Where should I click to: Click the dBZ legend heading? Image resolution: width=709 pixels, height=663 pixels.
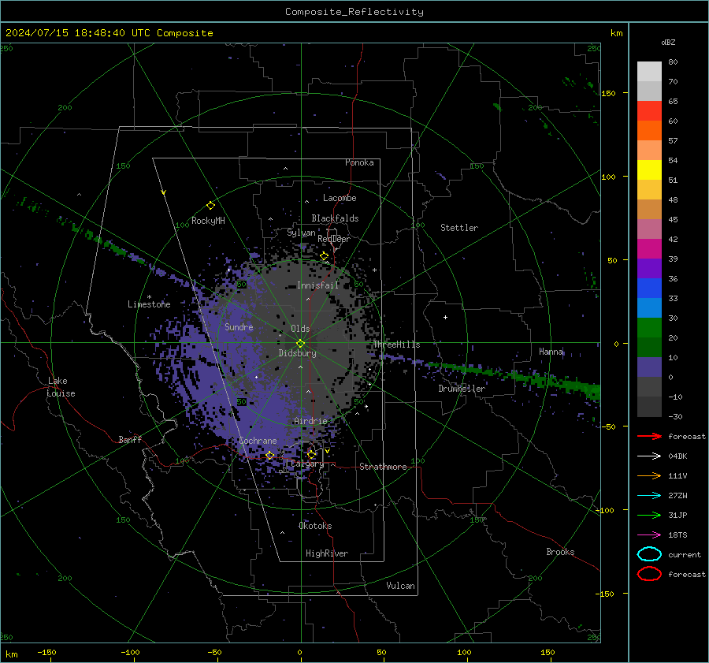pos(668,42)
